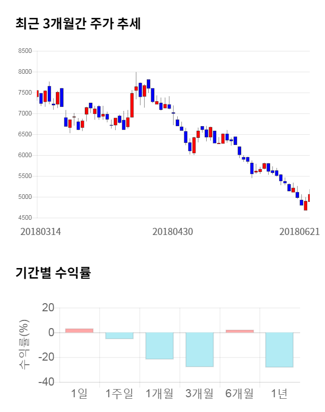The height and width of the screenshot is (412, 325).
Task: Click the 4500 price axis label
Action: pyautogui.click(x=24, y=218)
